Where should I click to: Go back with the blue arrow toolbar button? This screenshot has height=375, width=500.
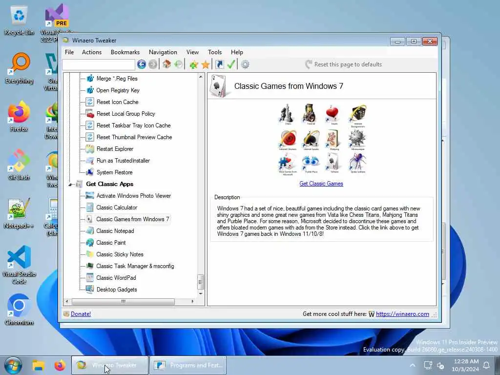[x=142, y=64]
